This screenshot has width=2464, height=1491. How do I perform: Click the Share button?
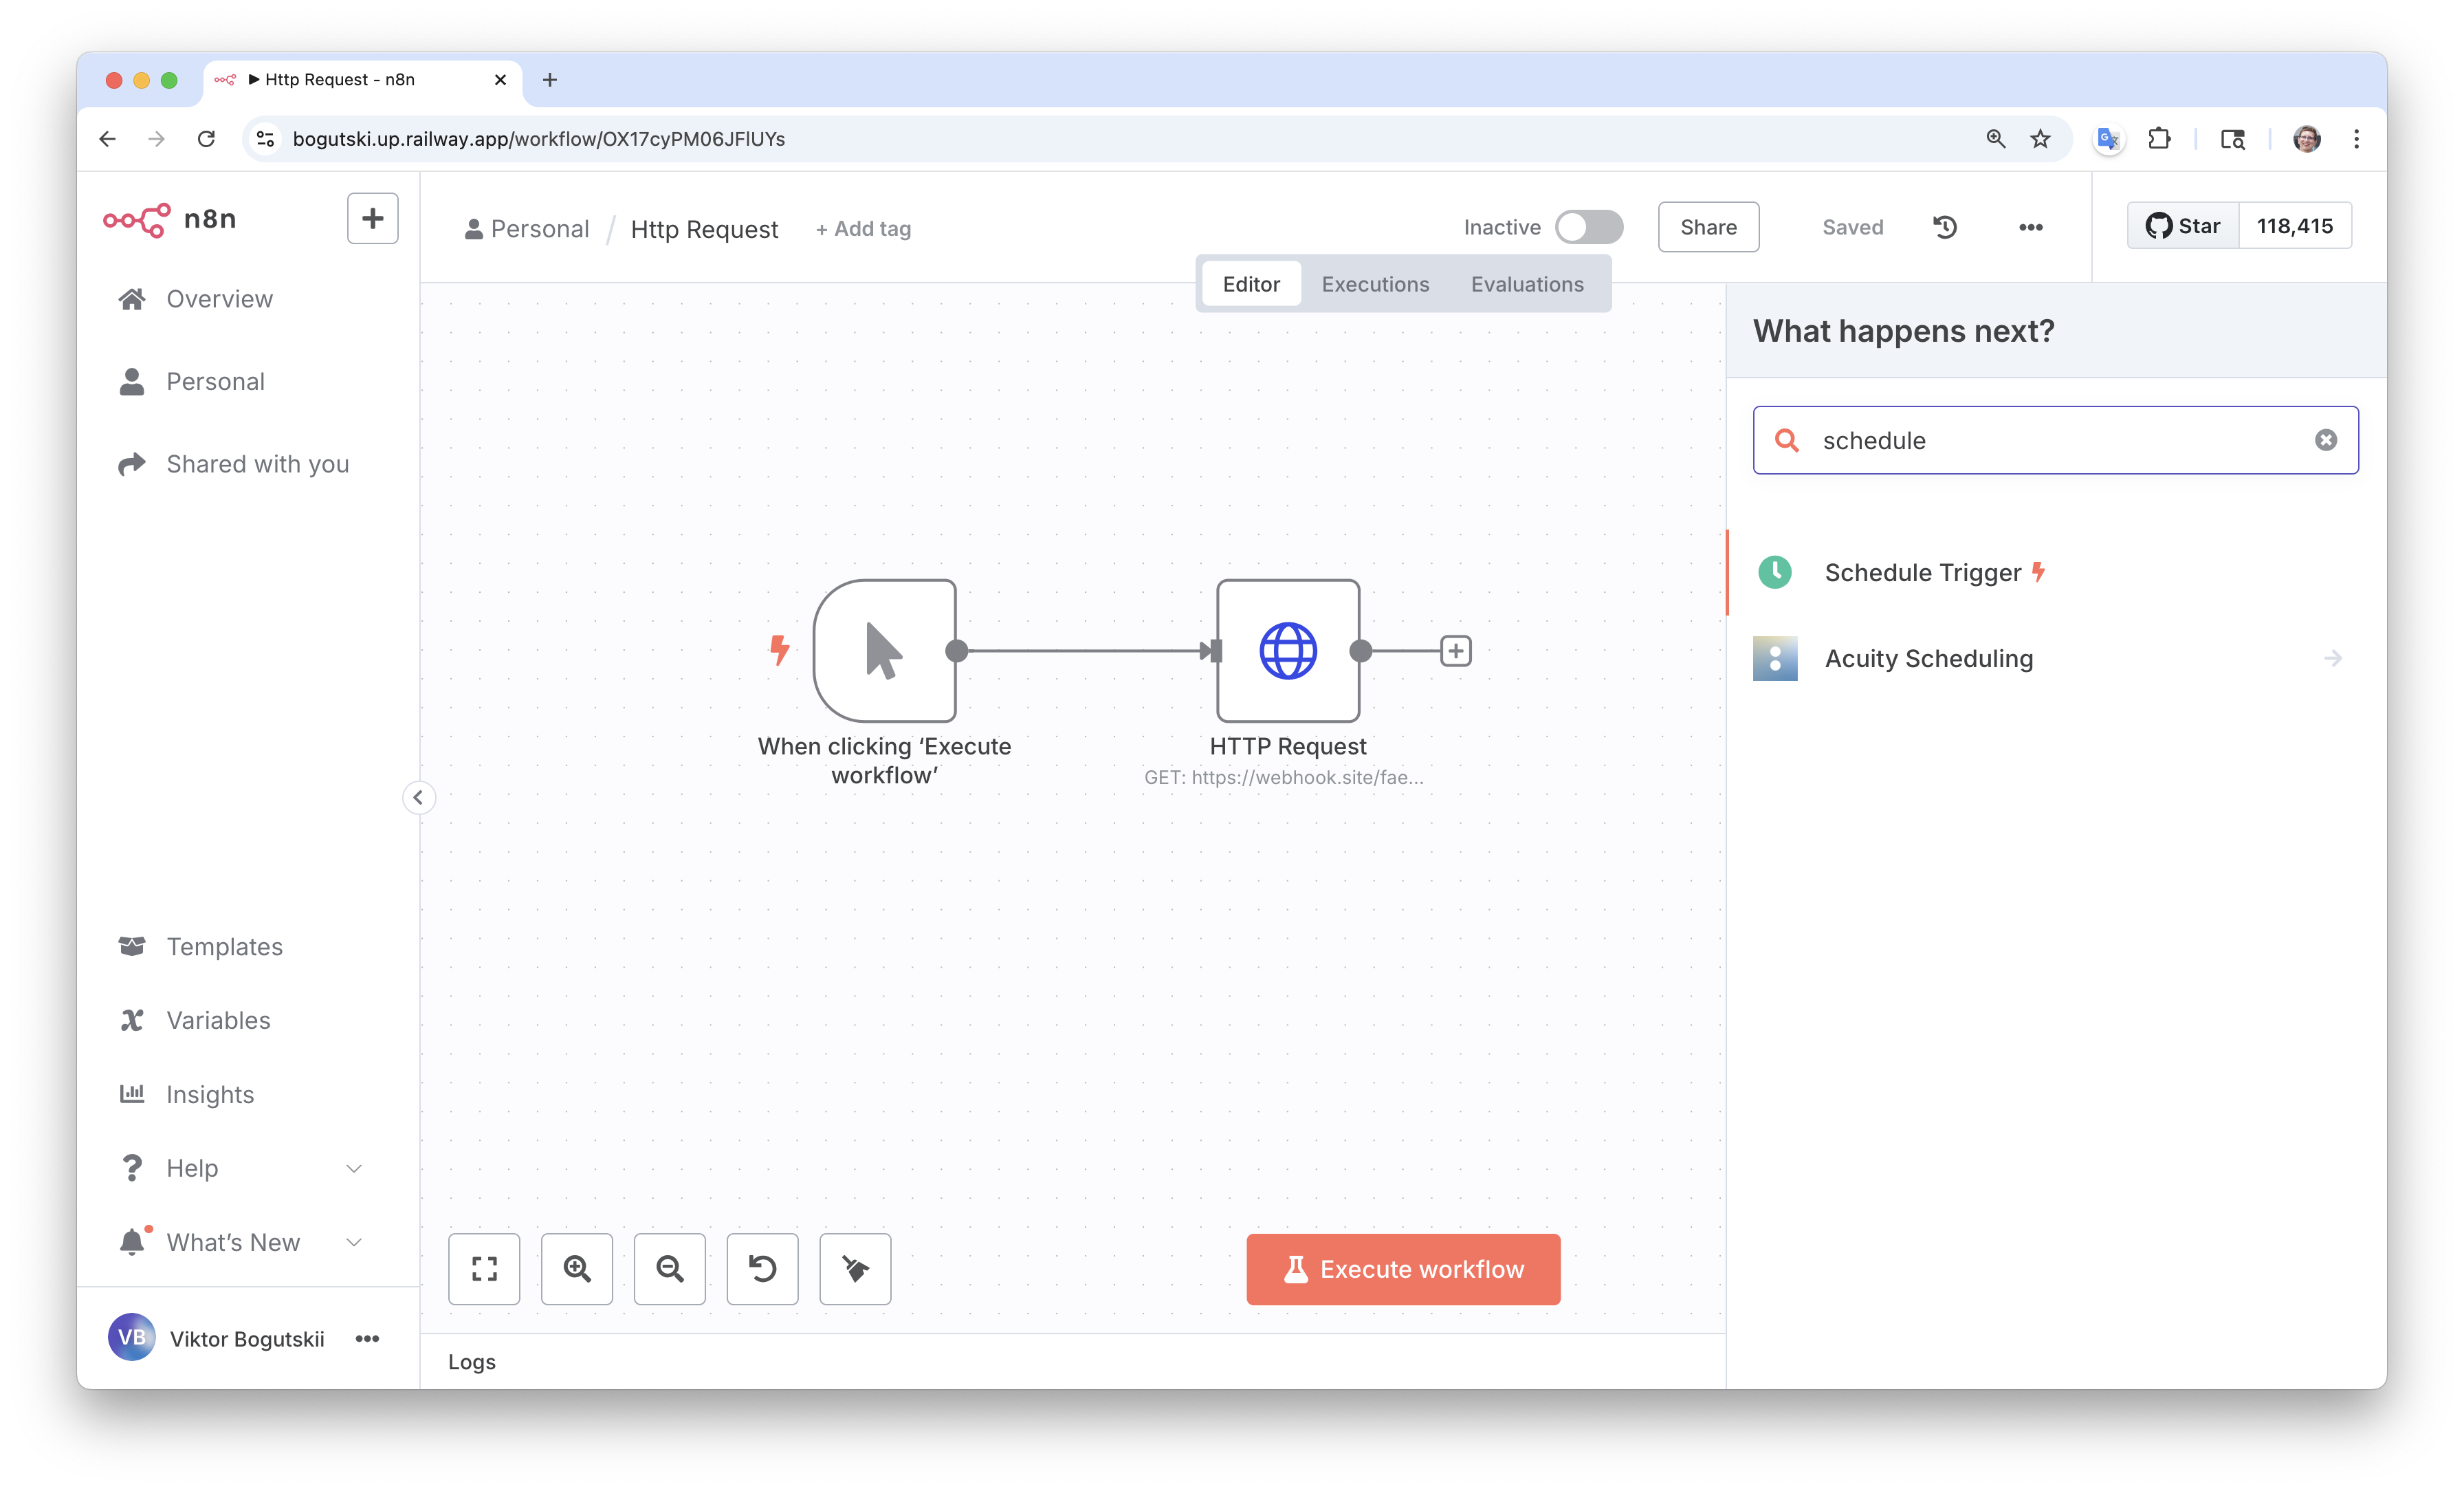(x=1708, y=227)
